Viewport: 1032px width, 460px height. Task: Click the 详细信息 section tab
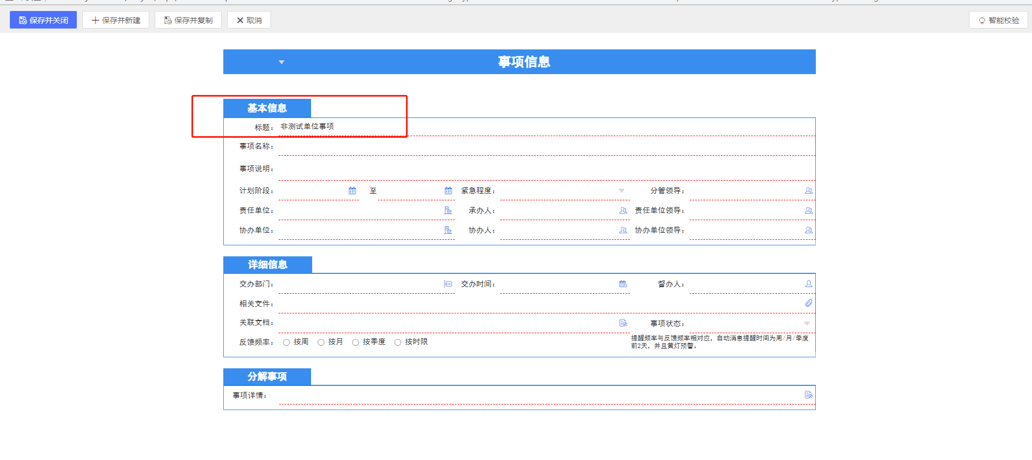(x=268, y=265)
